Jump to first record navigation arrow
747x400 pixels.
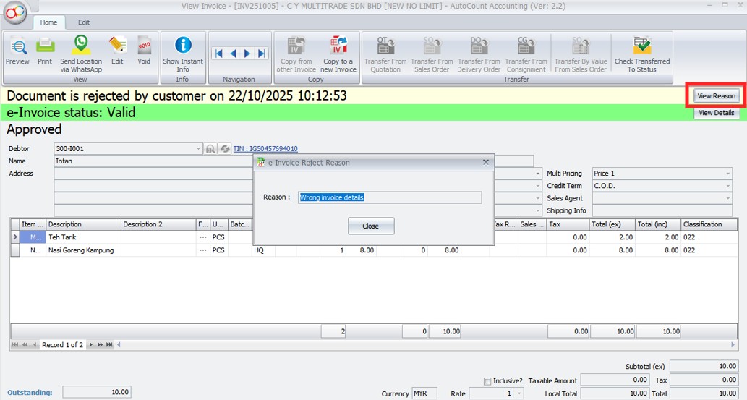click(218, 54)
